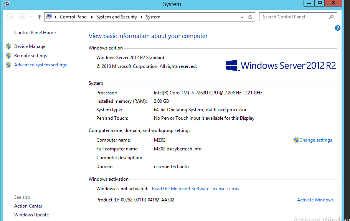This screenshot has width=350, height=221.
Task: Click 'Windows is not activated.' text
Action: pyautogui.click(x=122, y=189)
